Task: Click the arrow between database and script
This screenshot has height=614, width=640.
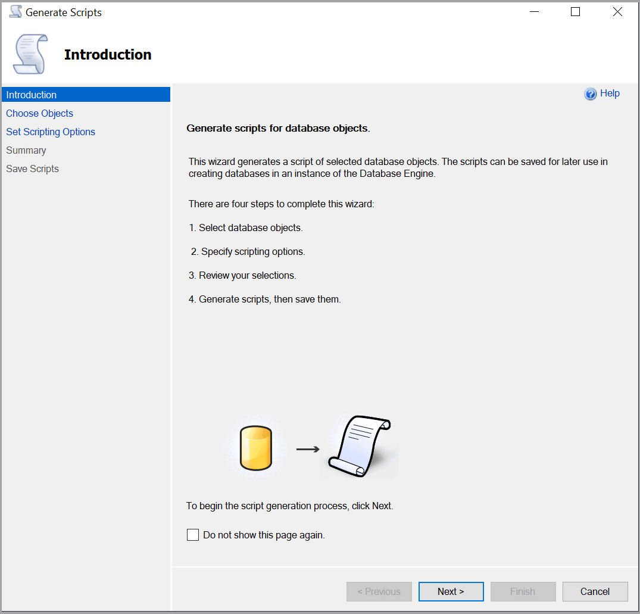Action: (308, 449)
